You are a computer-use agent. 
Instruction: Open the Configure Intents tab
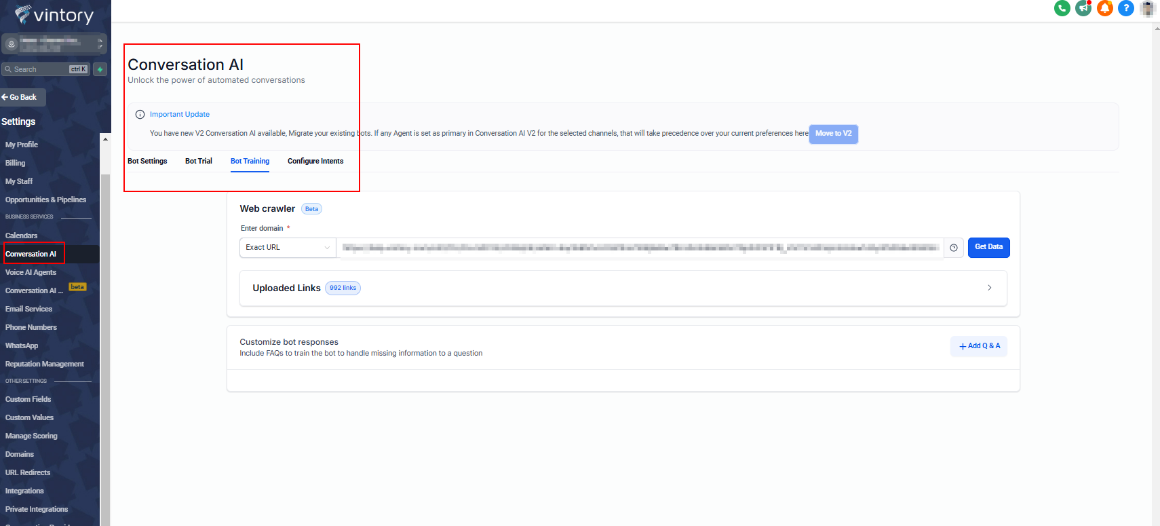[x=315, y=161]
